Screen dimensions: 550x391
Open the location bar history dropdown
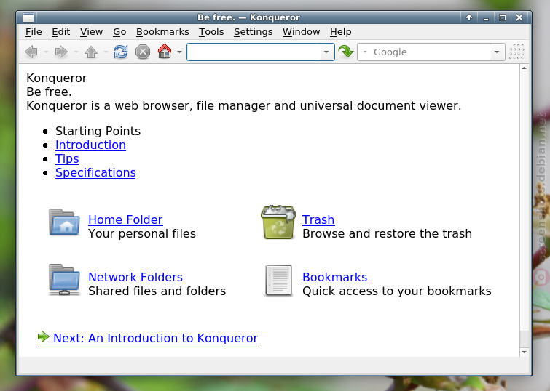pyautogui.click(x=326, y=52)
